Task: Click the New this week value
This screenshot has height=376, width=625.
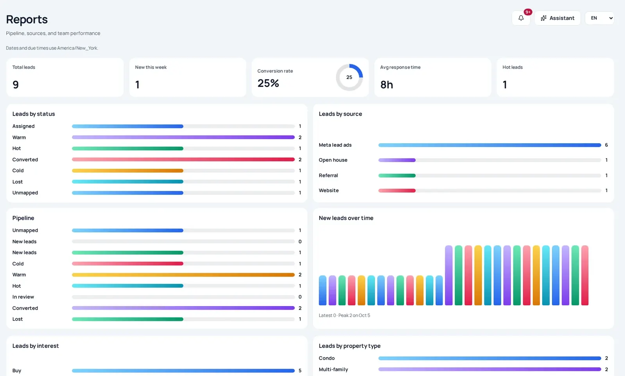Action: click(137, 85)
